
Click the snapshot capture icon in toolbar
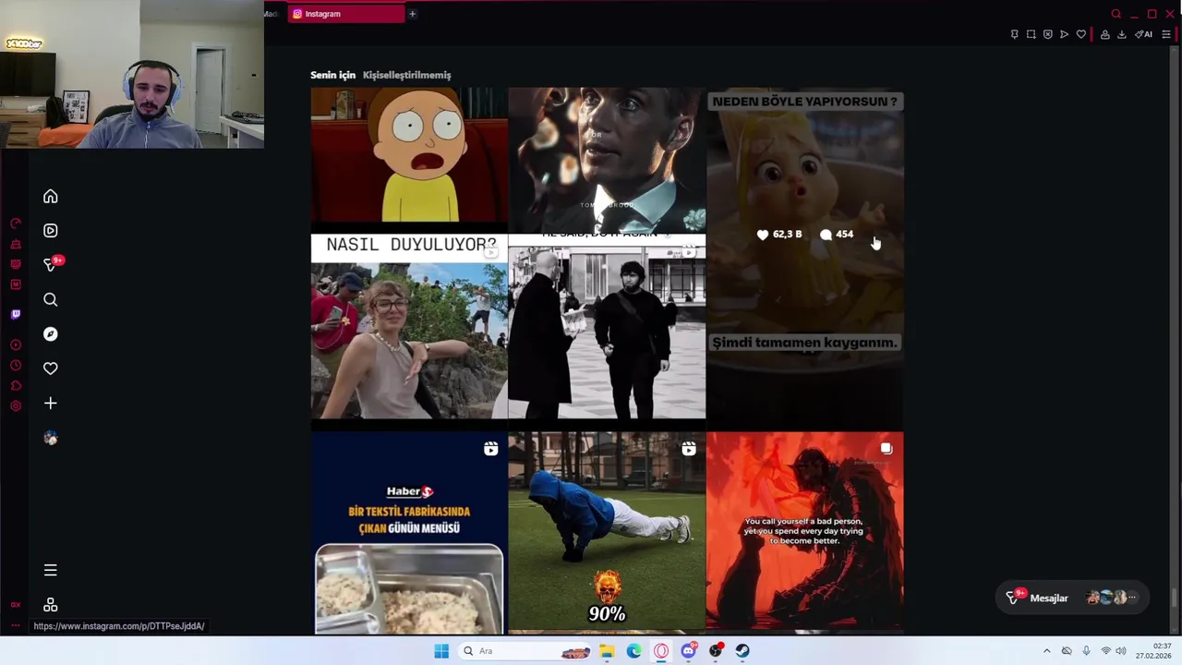pyautogui.click(x=1031, y=34)
